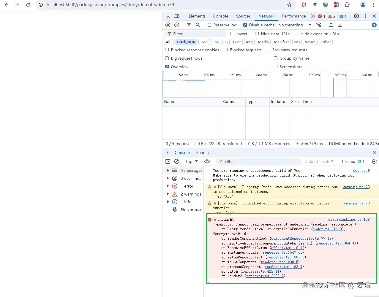379x297 pixels.
Task: Clear the network log
Action: click(x=177, y=25)
